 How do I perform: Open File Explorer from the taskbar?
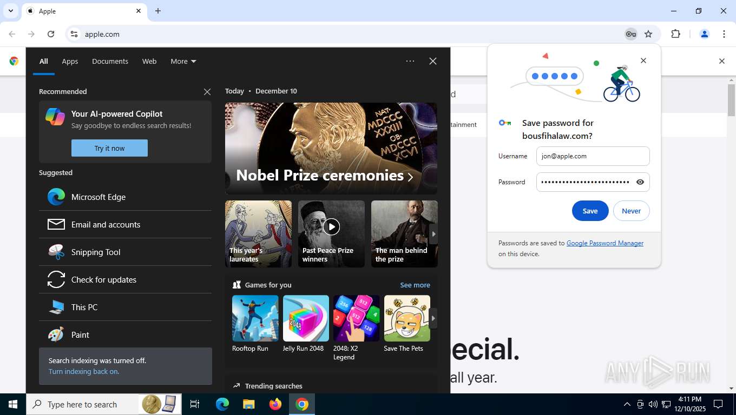point(249,404)
